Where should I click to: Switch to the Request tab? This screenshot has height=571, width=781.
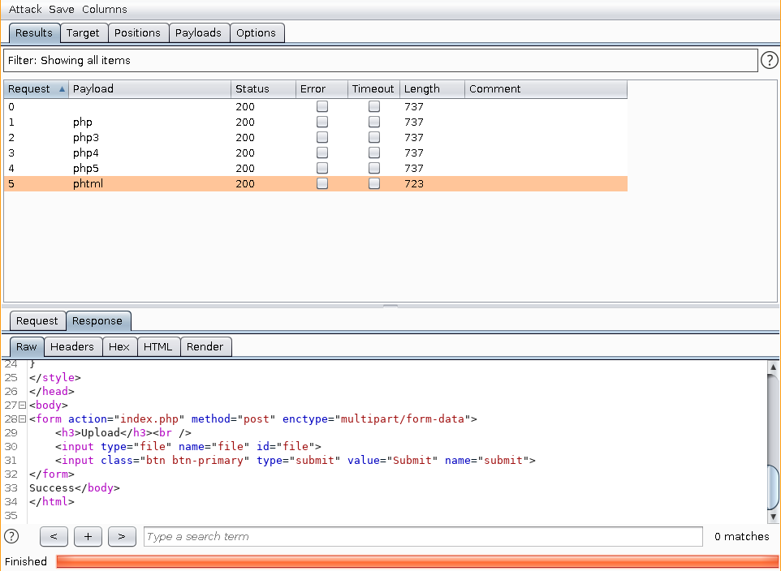click(x=37, y=320)
